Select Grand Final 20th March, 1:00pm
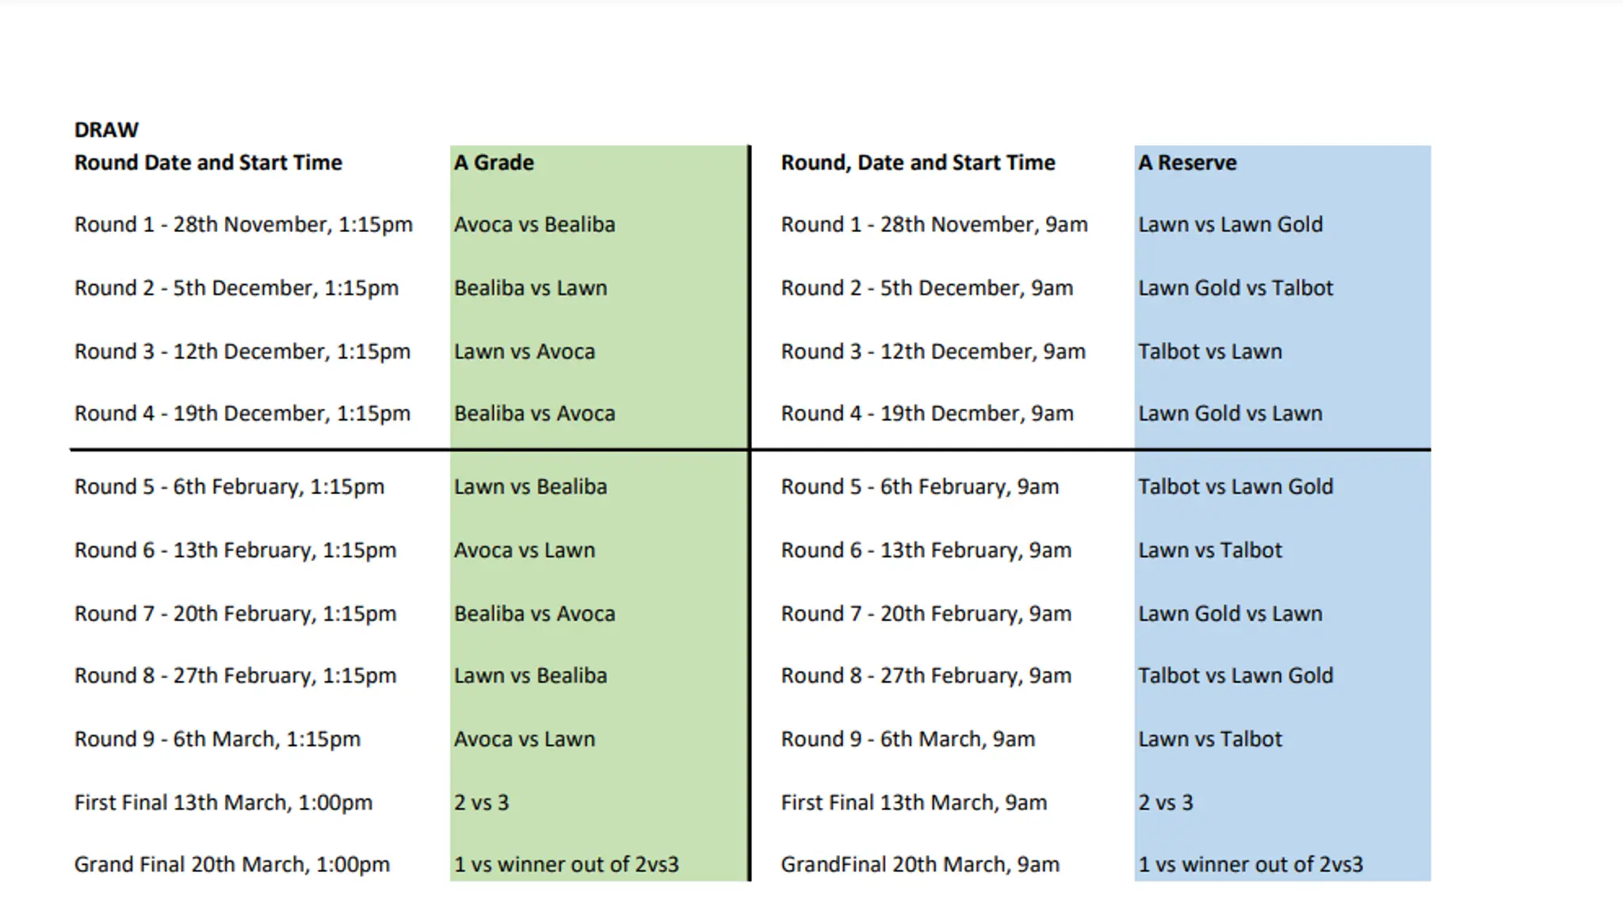Viewport: 1623px width, 914px height. [232, 864]
